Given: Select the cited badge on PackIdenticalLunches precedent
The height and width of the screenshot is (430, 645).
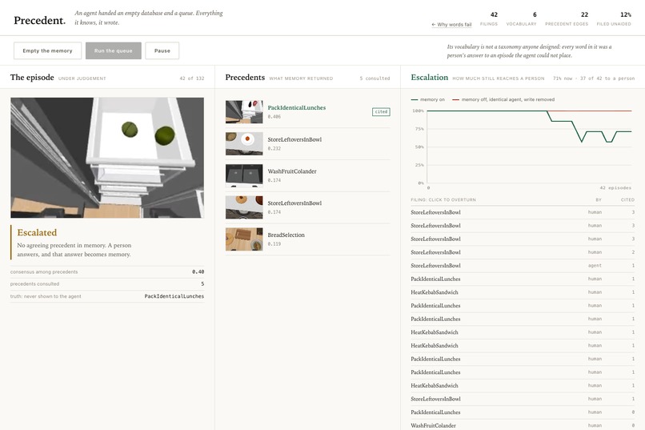Looking at the screenshot, I should point(381,112).
